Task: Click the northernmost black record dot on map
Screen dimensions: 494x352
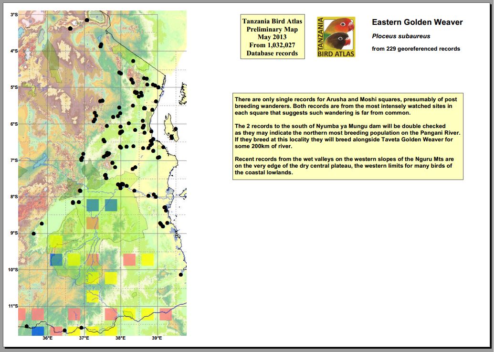Action: (x=87, y=20)
